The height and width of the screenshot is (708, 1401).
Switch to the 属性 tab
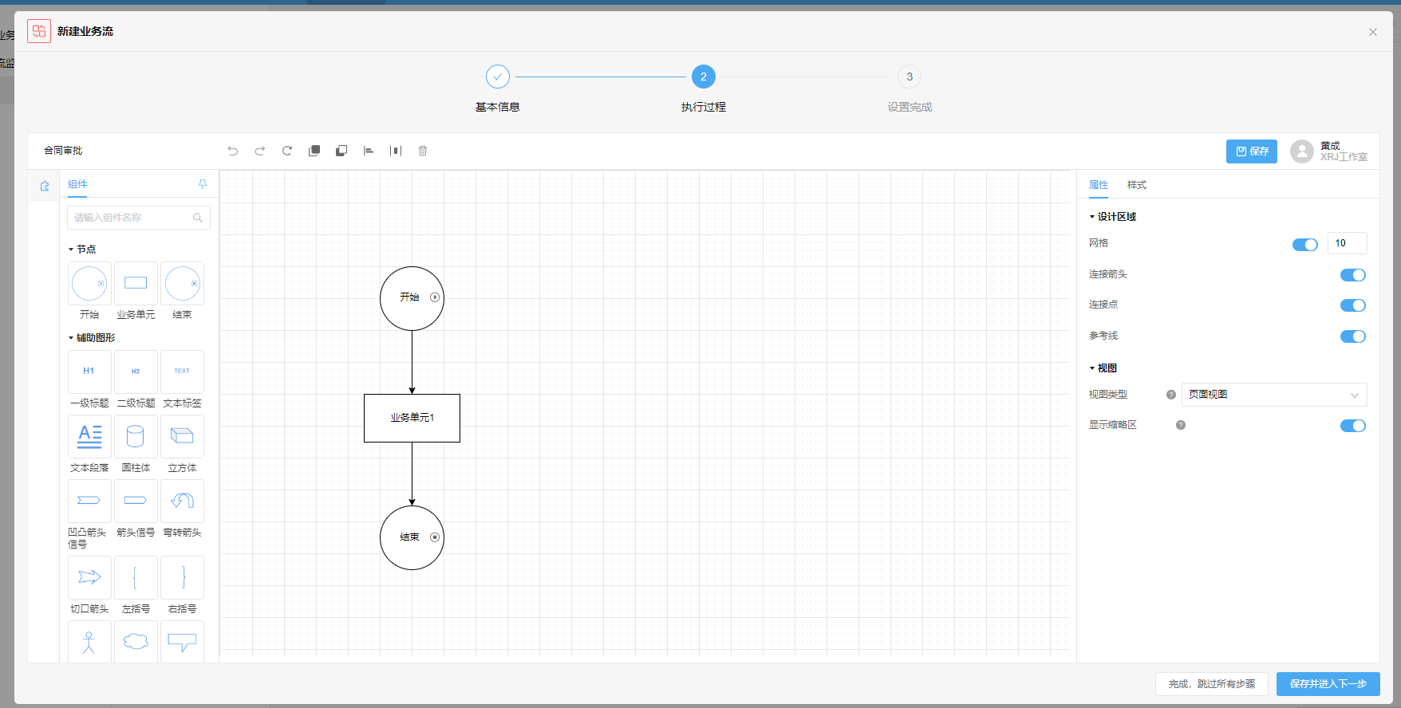1099,185
